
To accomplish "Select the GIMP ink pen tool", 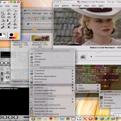I will pyautogui.click(x=3, y=27).
